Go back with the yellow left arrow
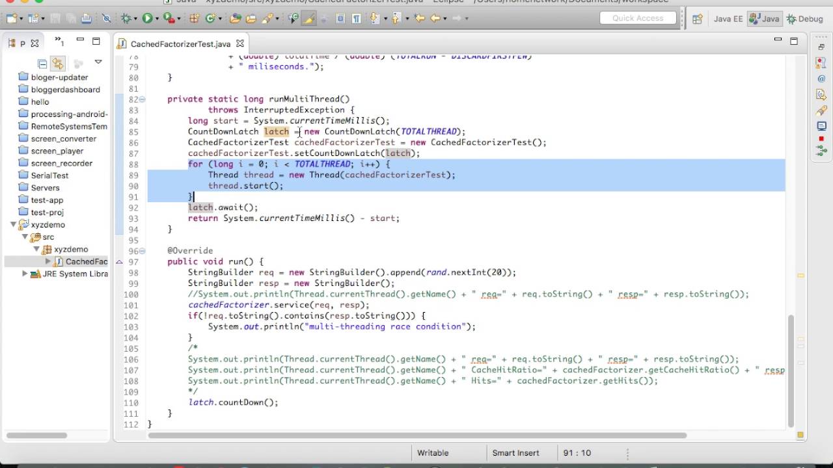The height and width of the screenshot is (468, 833). (x=436, y=19)
